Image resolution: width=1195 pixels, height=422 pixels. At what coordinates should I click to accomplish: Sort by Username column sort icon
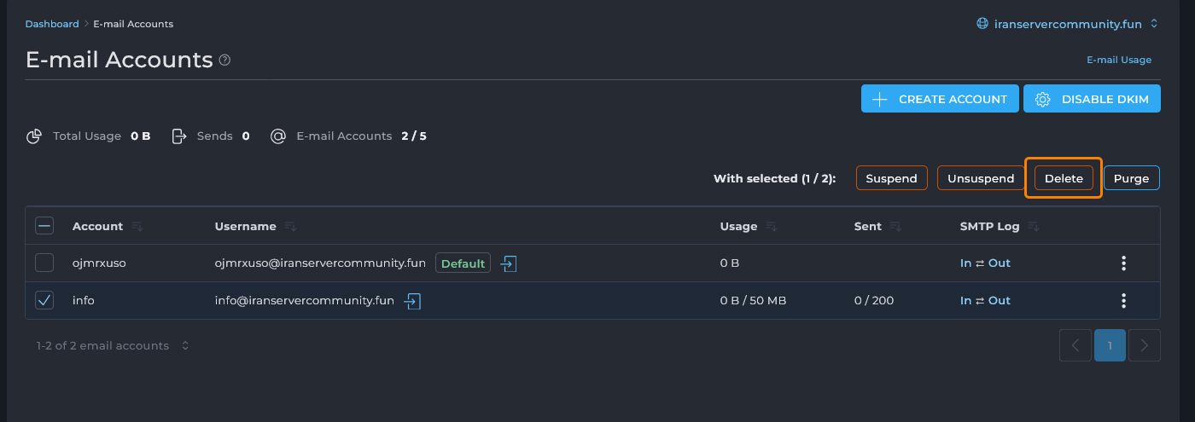pyautogui.click(x=290, y=227)
